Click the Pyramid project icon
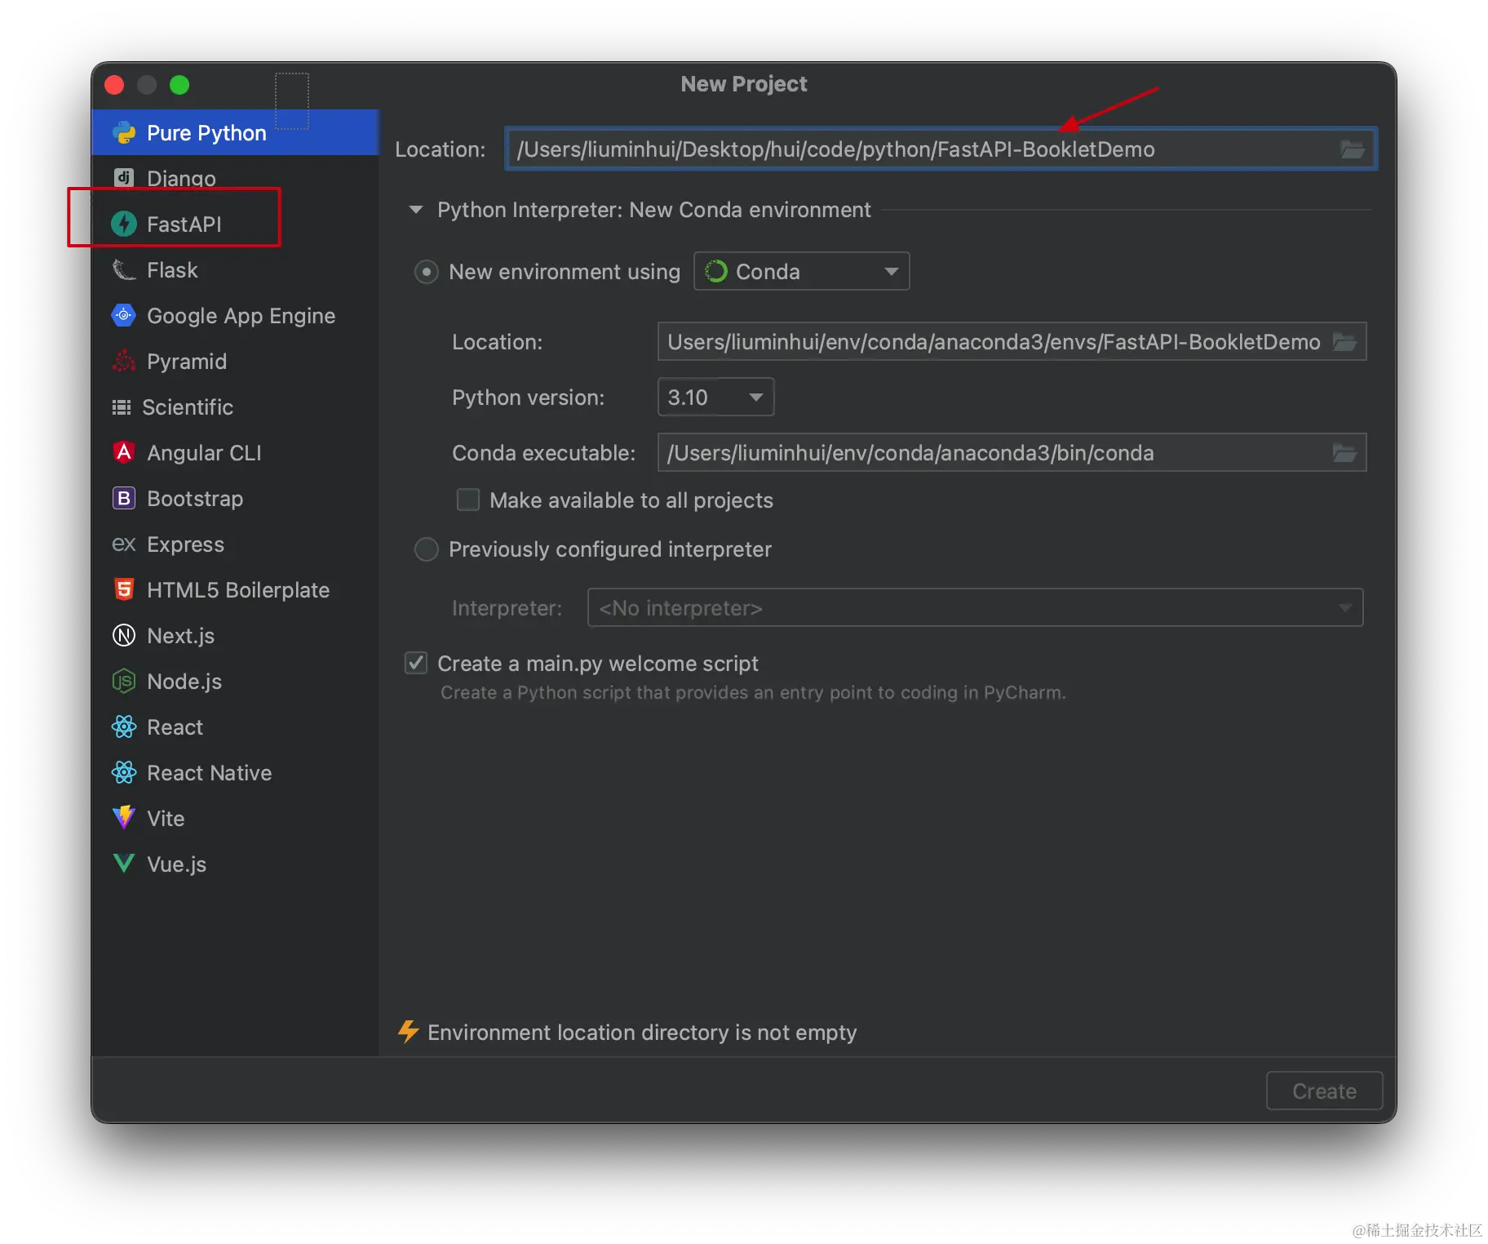Viewport: 1488px width, 1244px height. click(124, 361)
